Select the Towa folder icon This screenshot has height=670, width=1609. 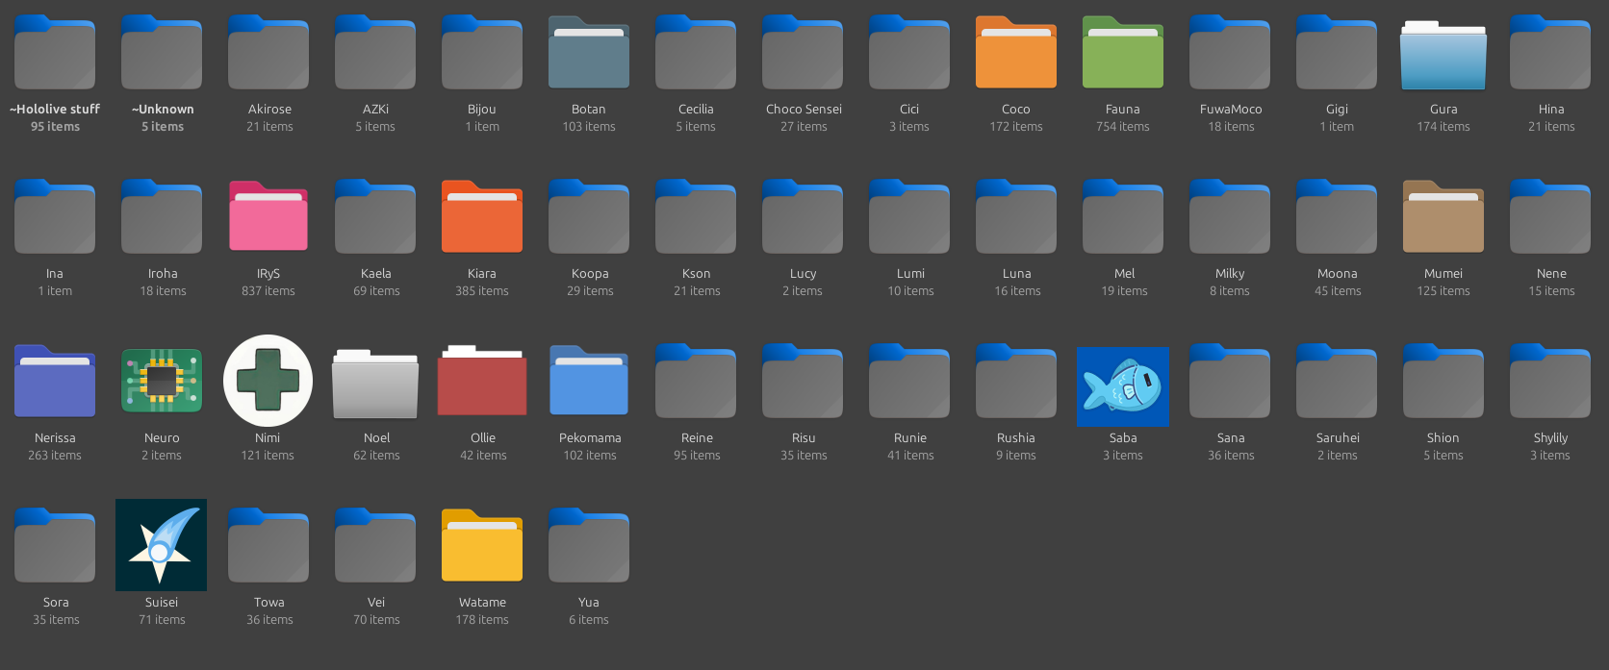pyautogui.click(x=268, y=545)
